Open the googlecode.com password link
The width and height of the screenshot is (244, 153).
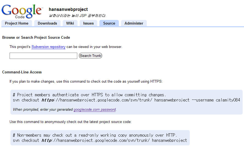pyautogui.click(x=94, y=110)
